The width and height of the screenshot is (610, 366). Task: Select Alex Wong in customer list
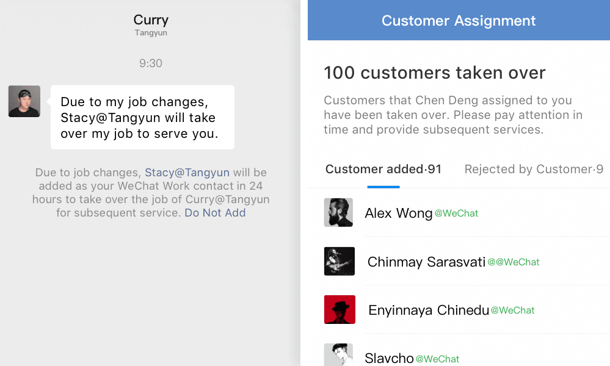tap(459, 212)
